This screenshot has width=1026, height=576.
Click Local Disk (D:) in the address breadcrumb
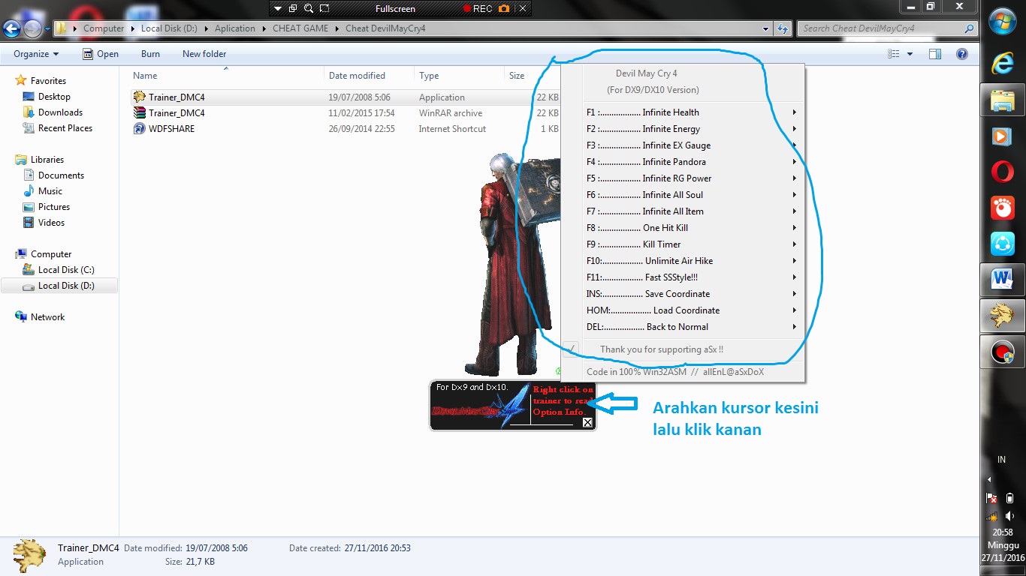coord(169,28)
